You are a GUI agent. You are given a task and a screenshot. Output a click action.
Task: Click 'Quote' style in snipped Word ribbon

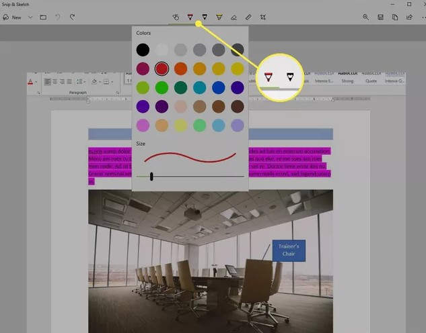click(371, 81)
